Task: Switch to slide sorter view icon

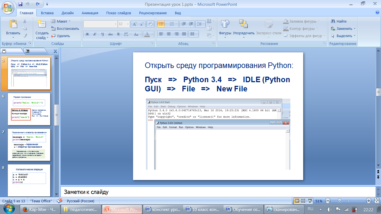Action: 303,201
